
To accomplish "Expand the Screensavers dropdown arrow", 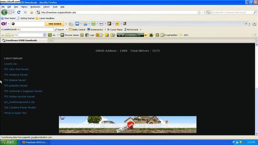I will coord(105,29).
